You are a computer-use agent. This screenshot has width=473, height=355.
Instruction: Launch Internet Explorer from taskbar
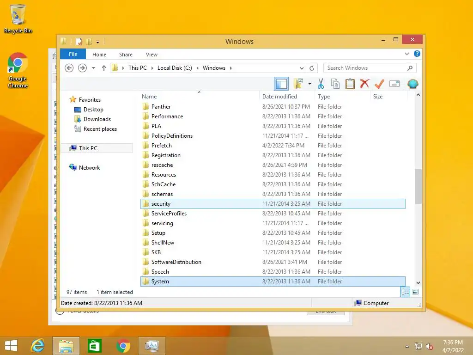click(x=38, y=346)
